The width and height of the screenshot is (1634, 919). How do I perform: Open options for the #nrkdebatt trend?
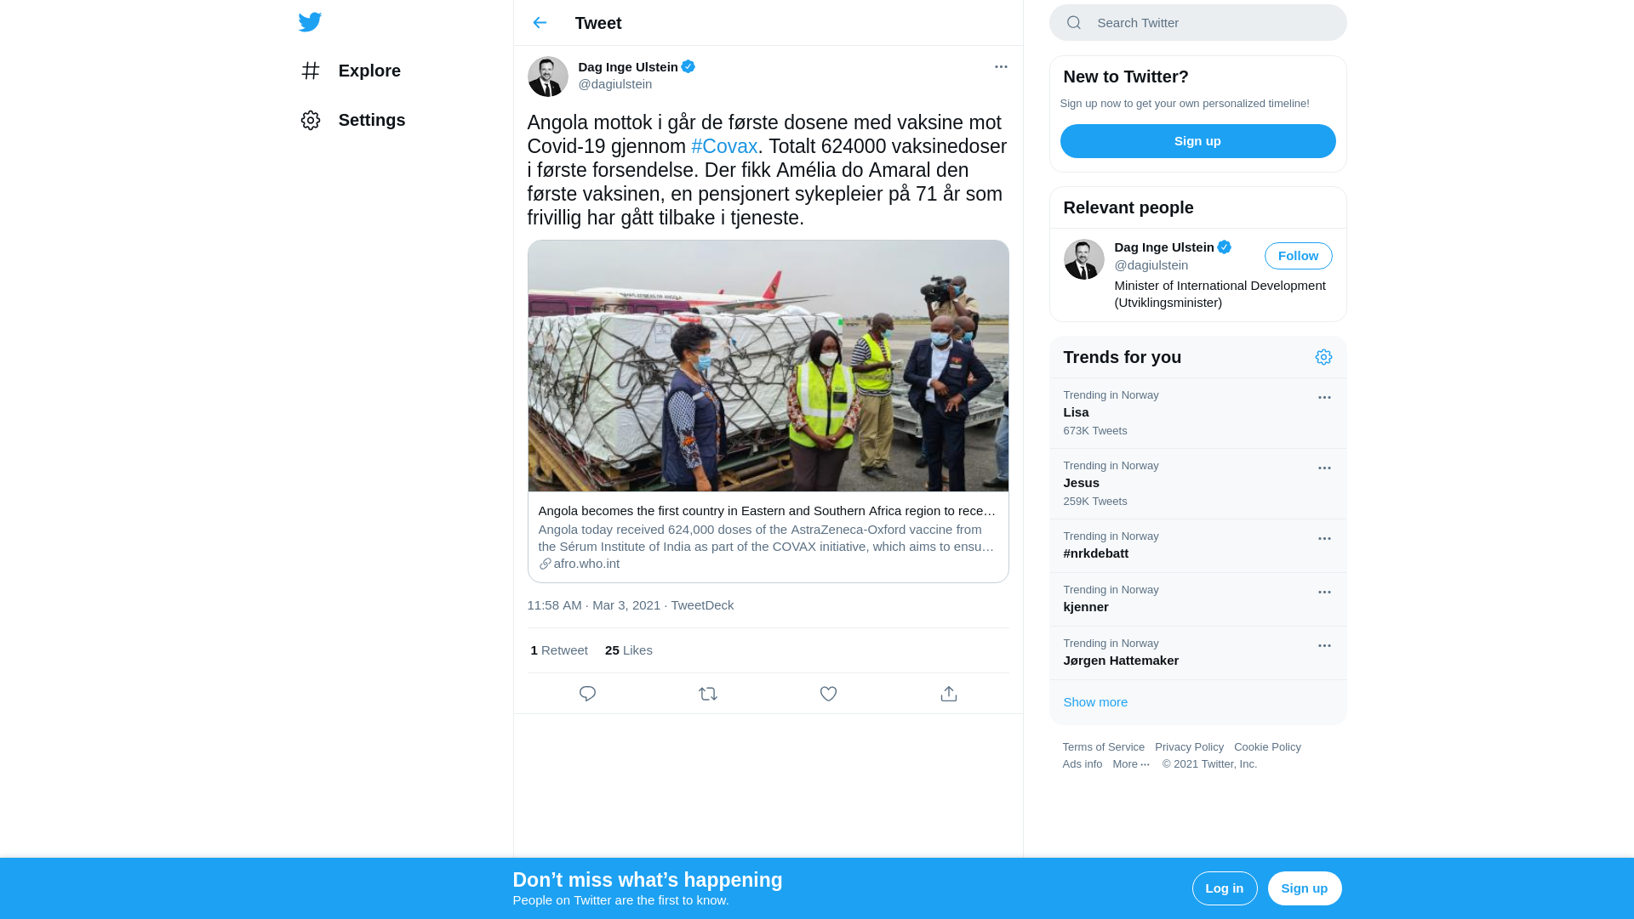(1324, 538)
